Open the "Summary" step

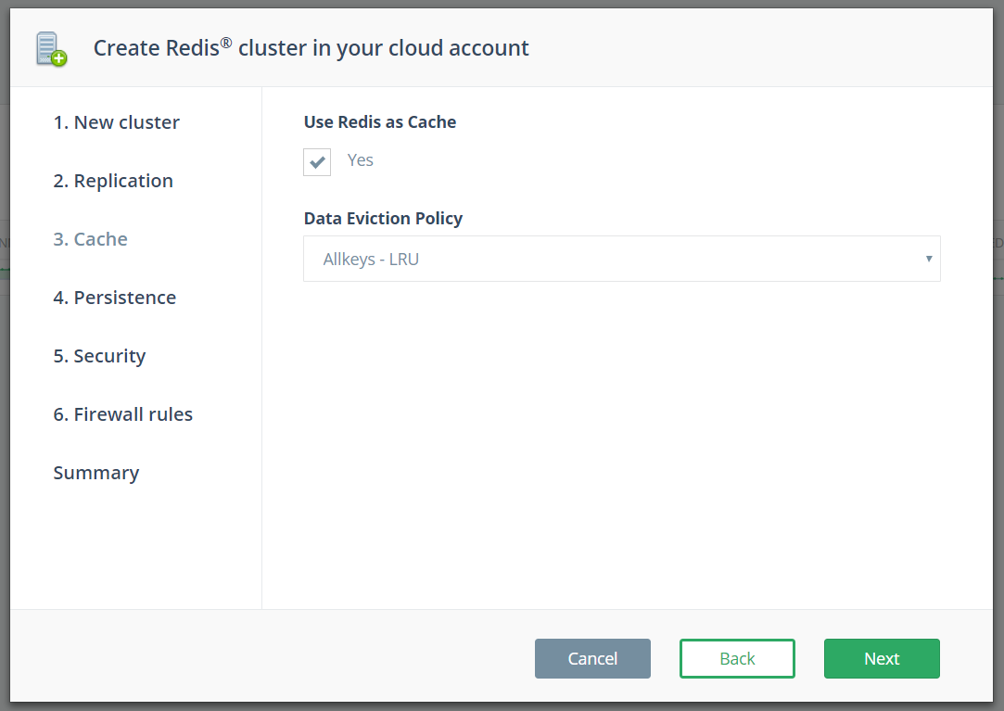pos(95,472)
